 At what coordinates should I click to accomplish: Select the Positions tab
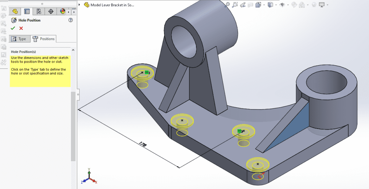click(x=44, y=39)
